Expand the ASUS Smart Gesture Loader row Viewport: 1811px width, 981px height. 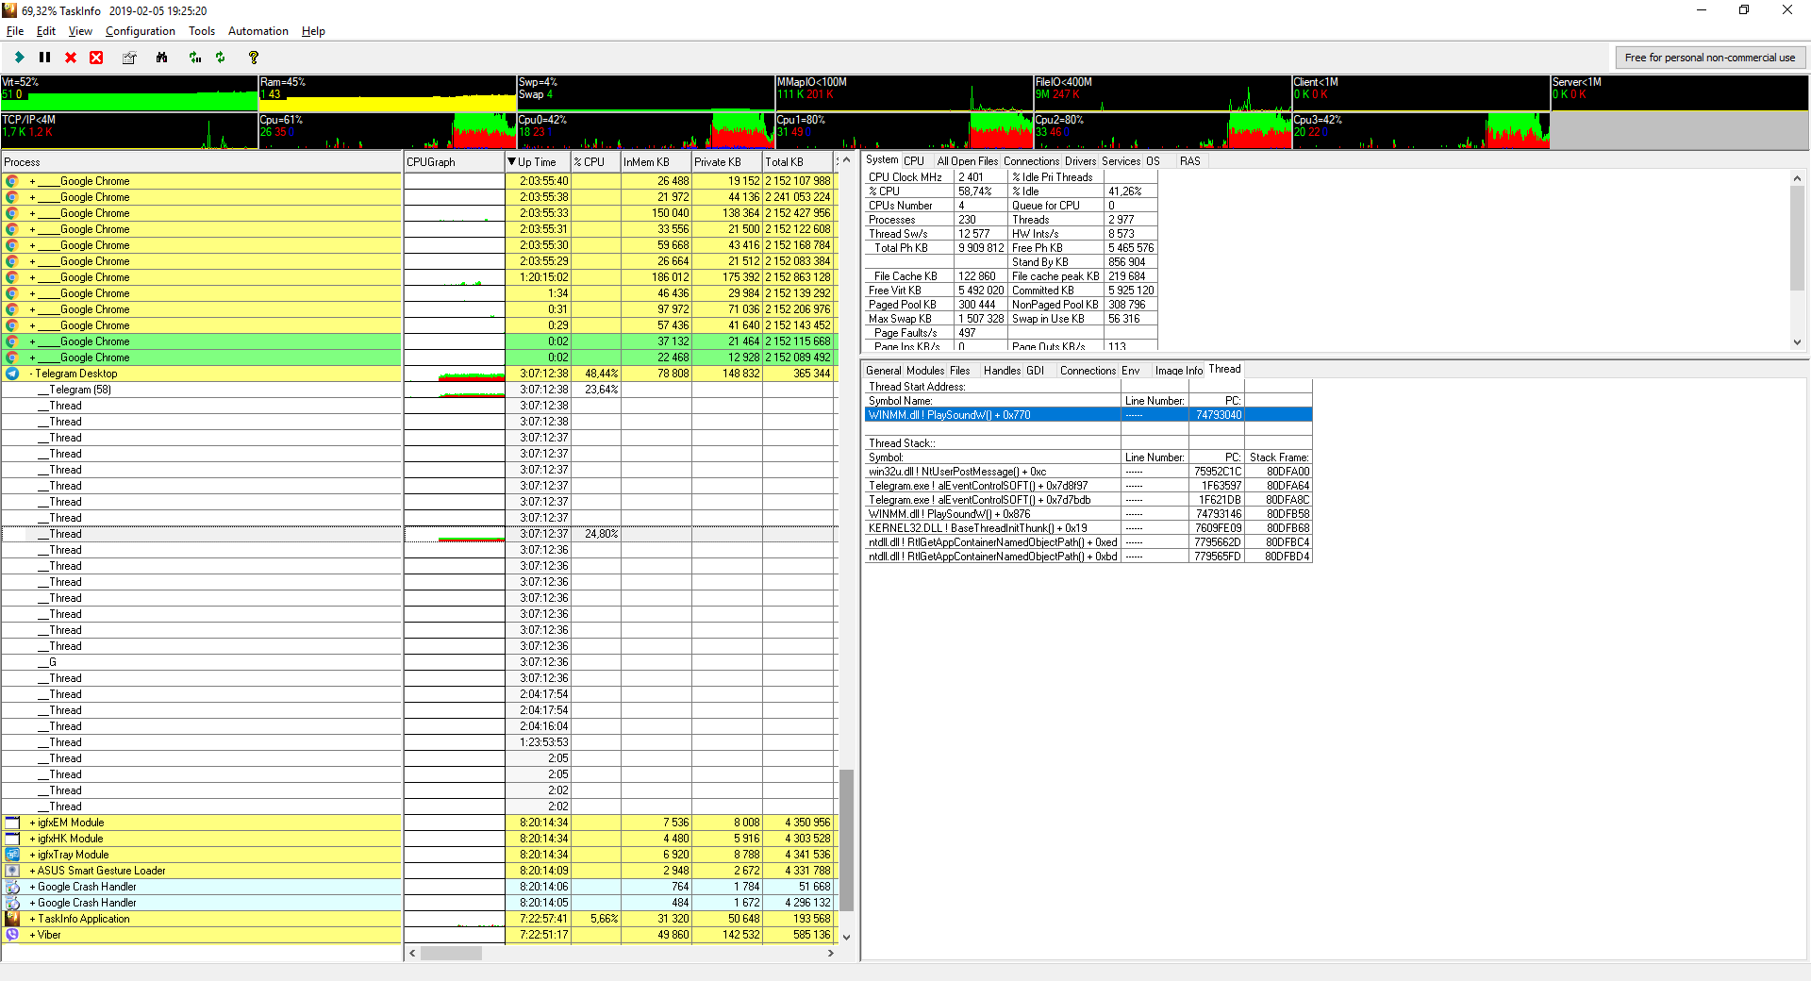click(x=32, y=871)
